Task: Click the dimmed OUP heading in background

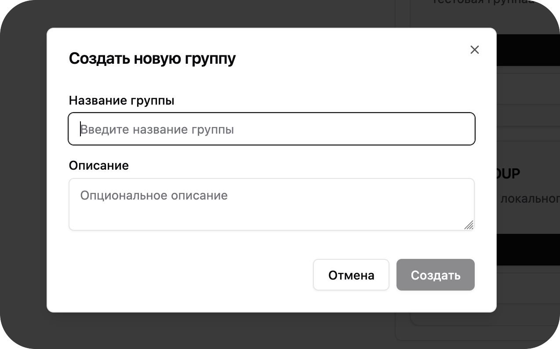Action: 509,174
